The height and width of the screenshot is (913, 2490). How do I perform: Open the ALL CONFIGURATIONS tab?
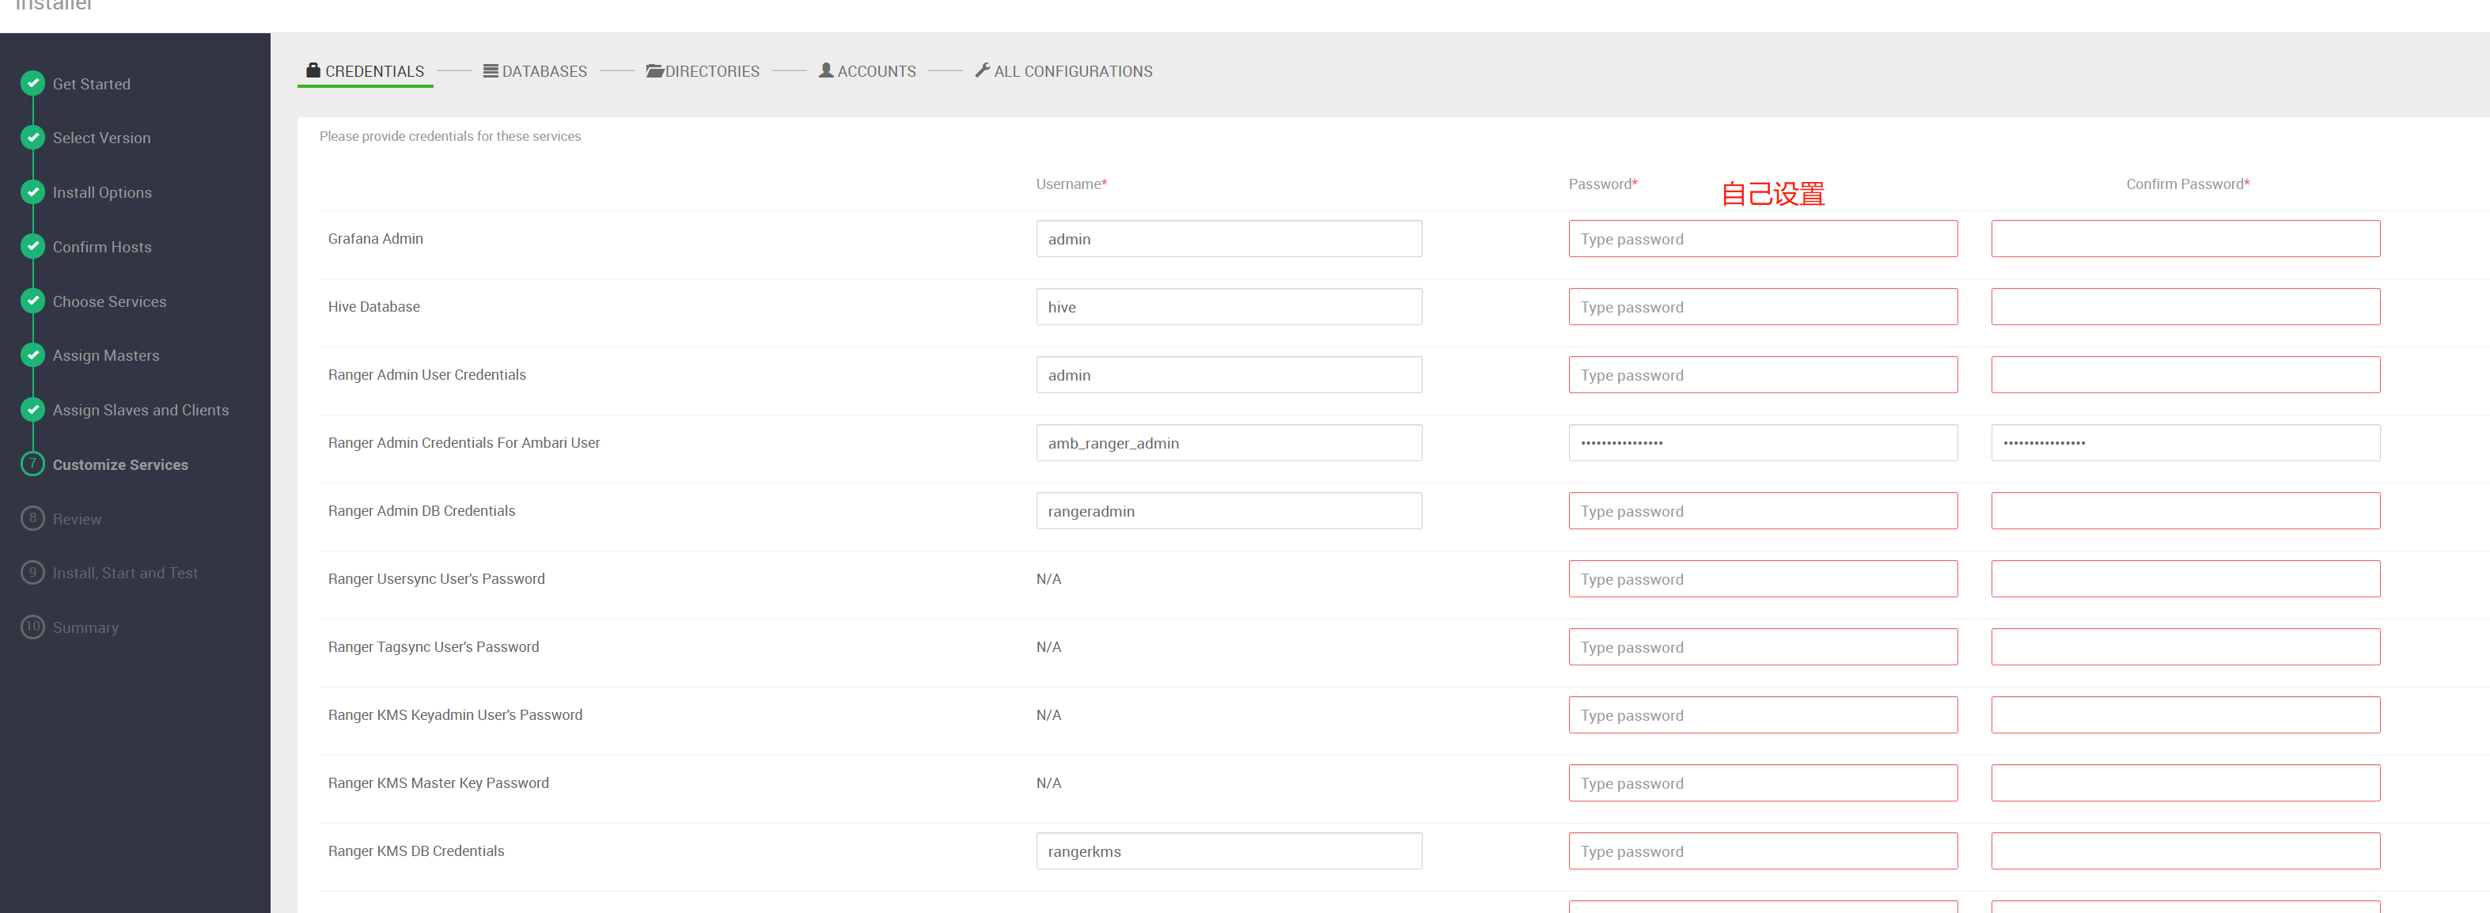(x=1063, y=71)
